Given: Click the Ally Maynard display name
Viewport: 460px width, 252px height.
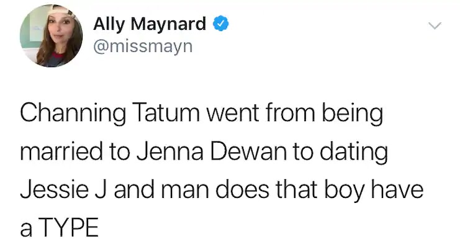Looking at the screenshot, I should (x=149, y=25).
